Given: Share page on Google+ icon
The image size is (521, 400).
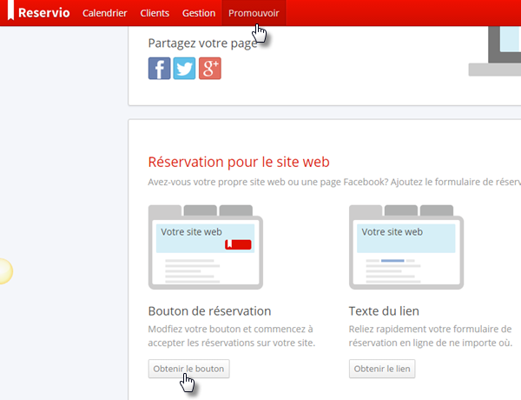Looking at the screenshot, I should coord(209,69).
